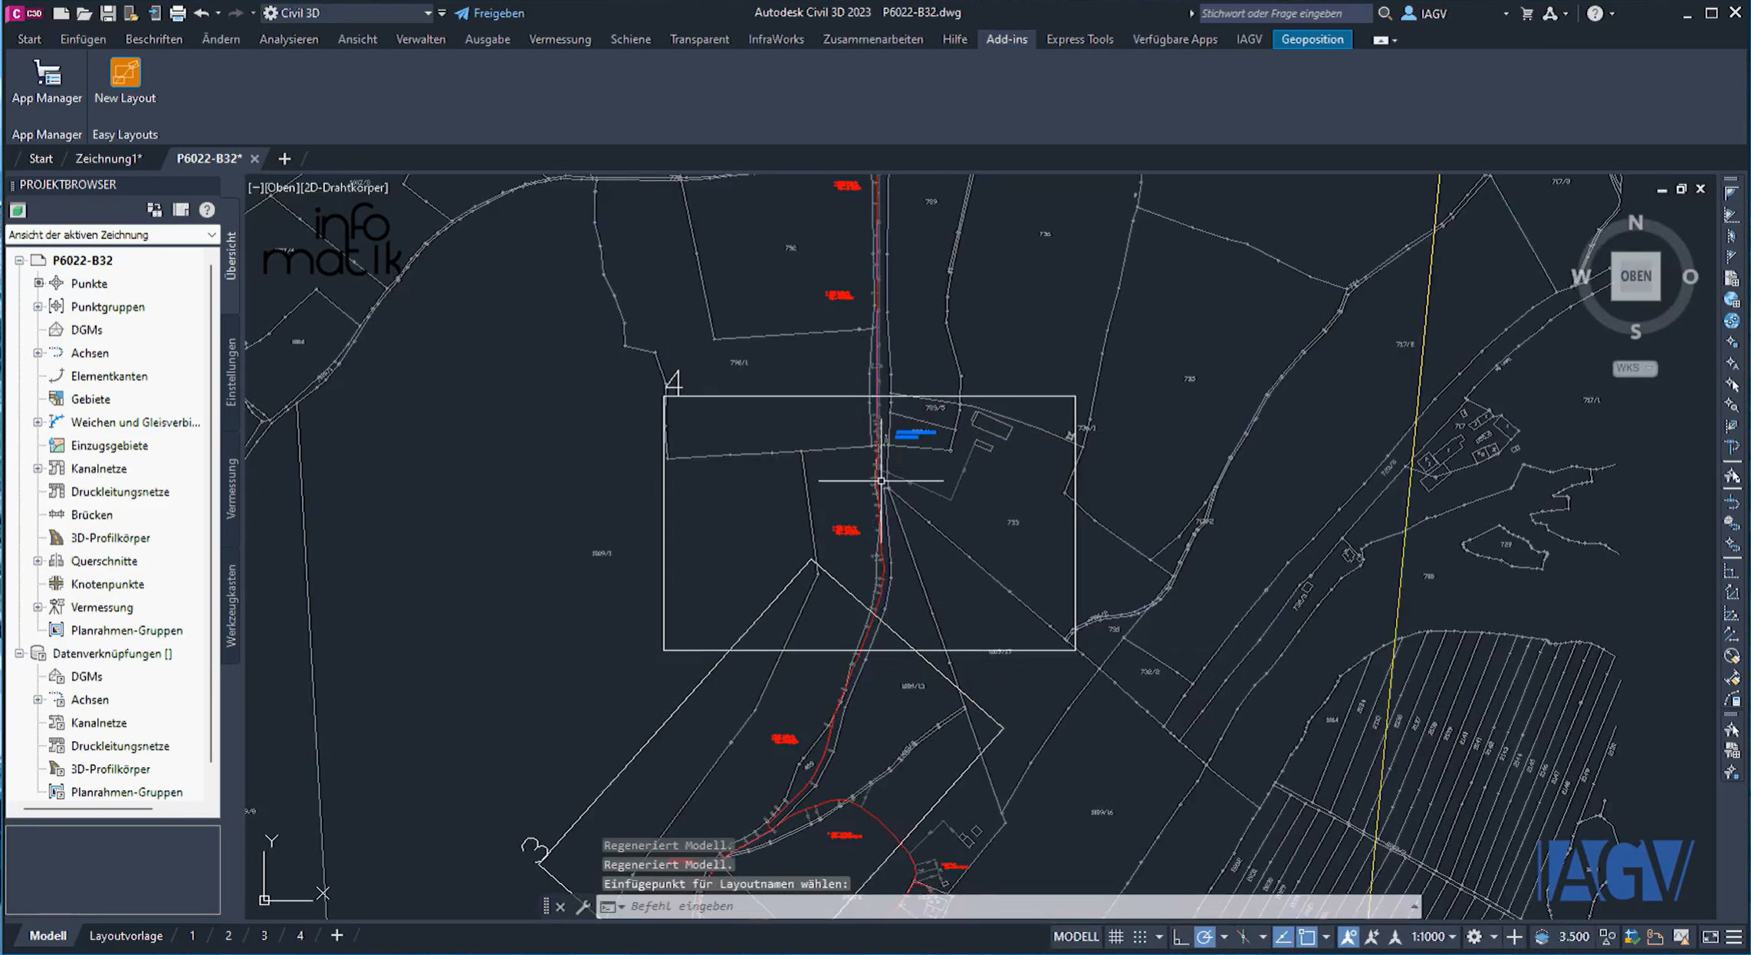Click the WKS coordinate system button
Image resolution: width=1751 pixels, height=955 pixels.
coord(1634,368)
